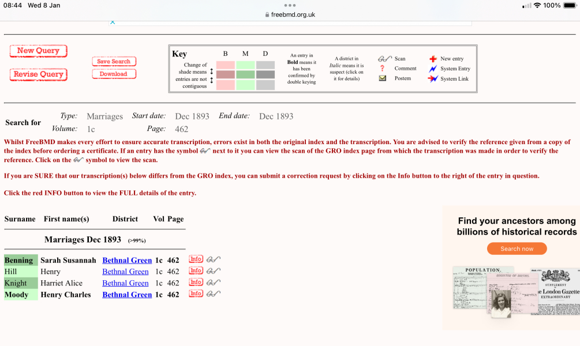Screen dimensions: 580x346
Task: Open scan for Knight Harriet Alice entry
Action: [x=214, y=283]
